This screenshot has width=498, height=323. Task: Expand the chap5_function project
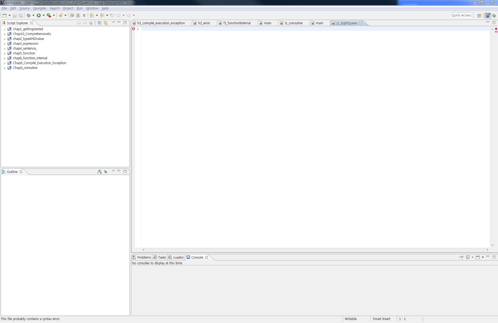pyautogui.click(x=5, y=54)
